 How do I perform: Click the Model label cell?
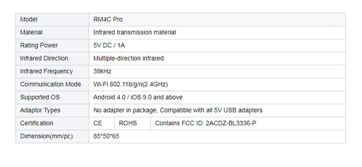point(29,20)
